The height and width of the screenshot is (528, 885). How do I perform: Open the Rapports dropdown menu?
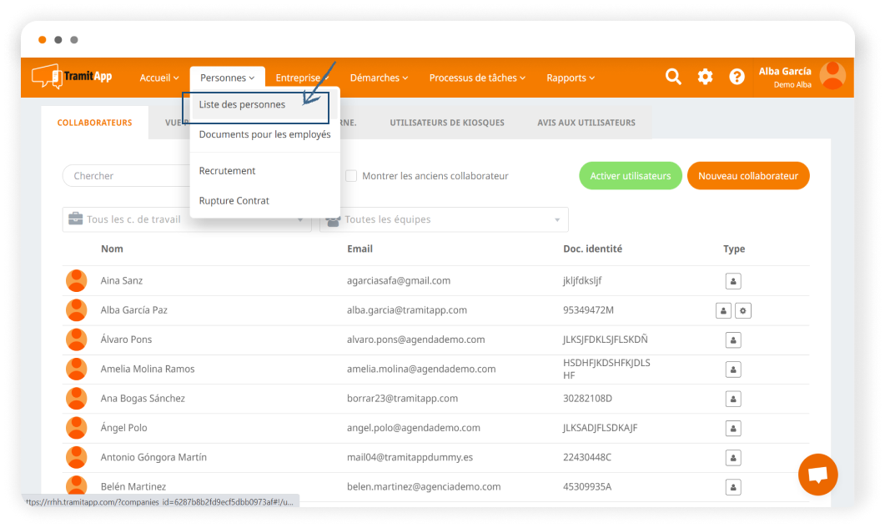[x=571, y=78]
